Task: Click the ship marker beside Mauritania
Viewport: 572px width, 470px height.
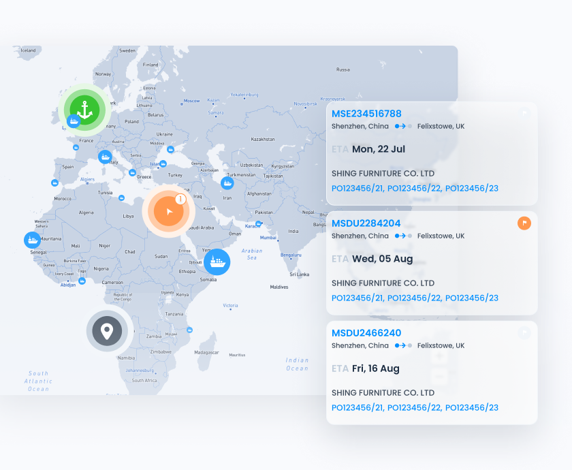Action: click(x=32, y=240)
